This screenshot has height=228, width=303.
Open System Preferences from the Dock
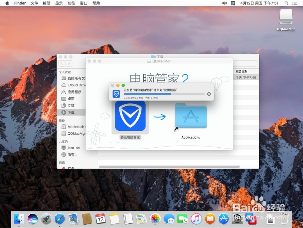(x=237, y=219)
